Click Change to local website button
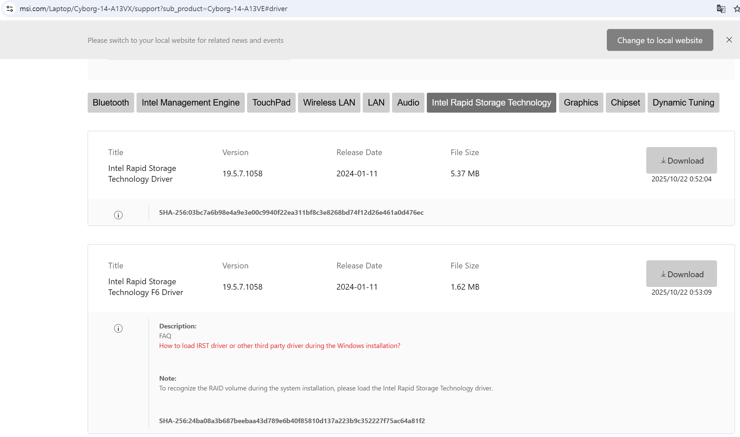 [x=660, y=40]
